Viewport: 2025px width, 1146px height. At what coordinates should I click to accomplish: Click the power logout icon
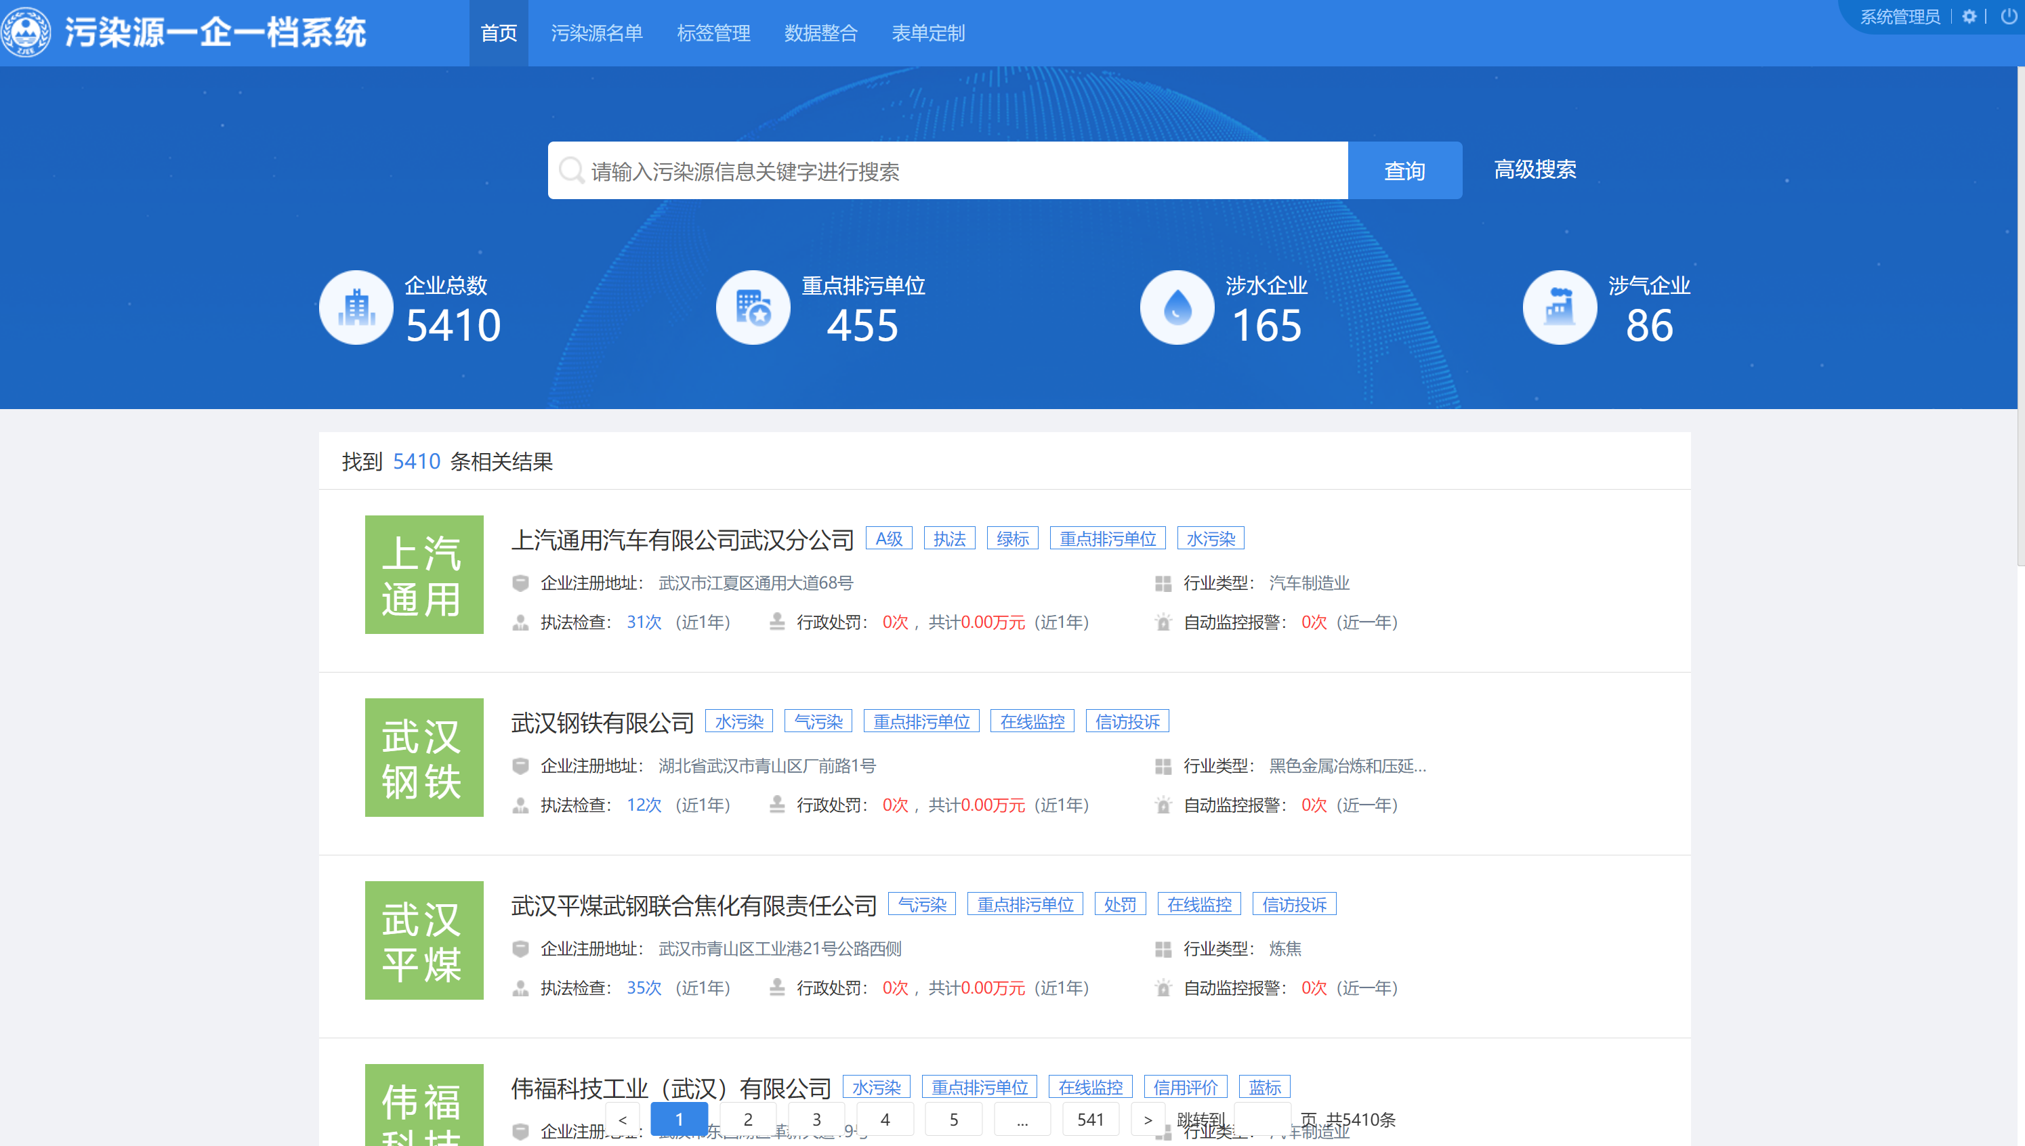[x=2009, y=16]
